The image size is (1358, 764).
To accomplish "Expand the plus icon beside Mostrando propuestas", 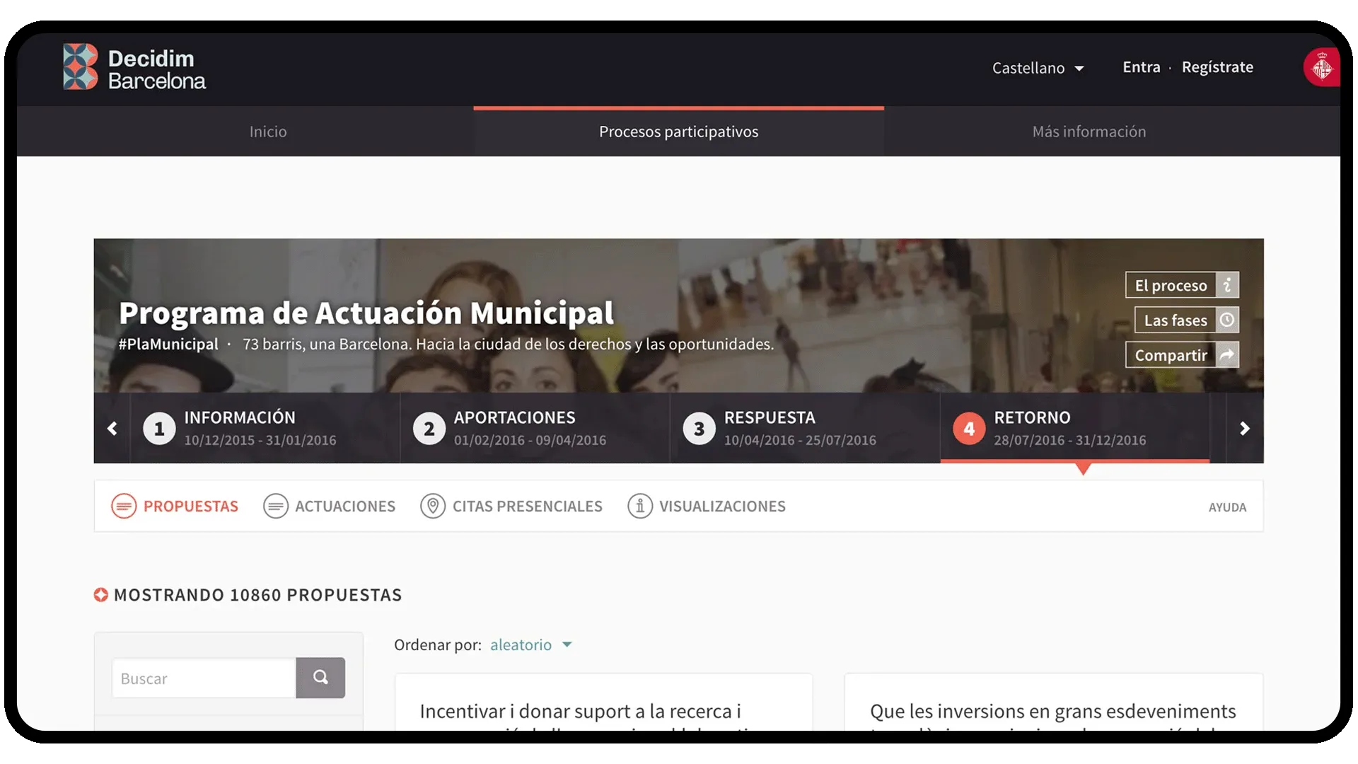I will point(101,595).
